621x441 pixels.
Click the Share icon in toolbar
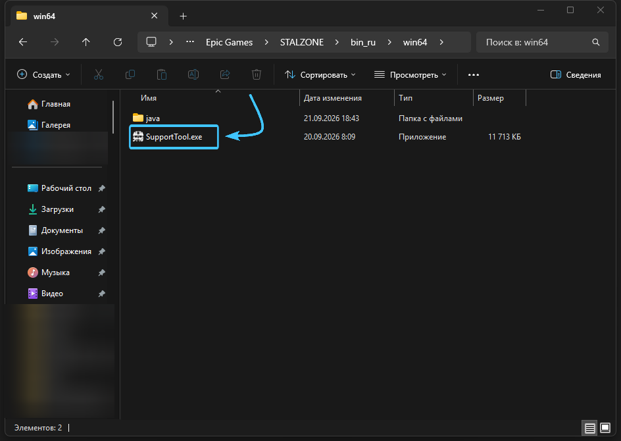click(x=225, y=74)
